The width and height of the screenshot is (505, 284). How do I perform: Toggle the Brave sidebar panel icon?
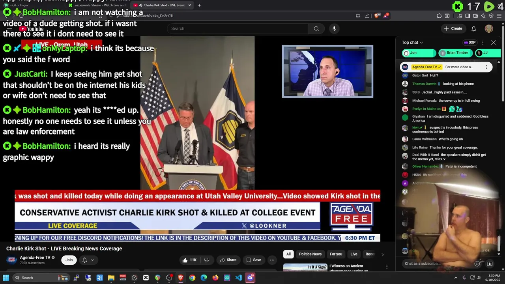[468, 16]
